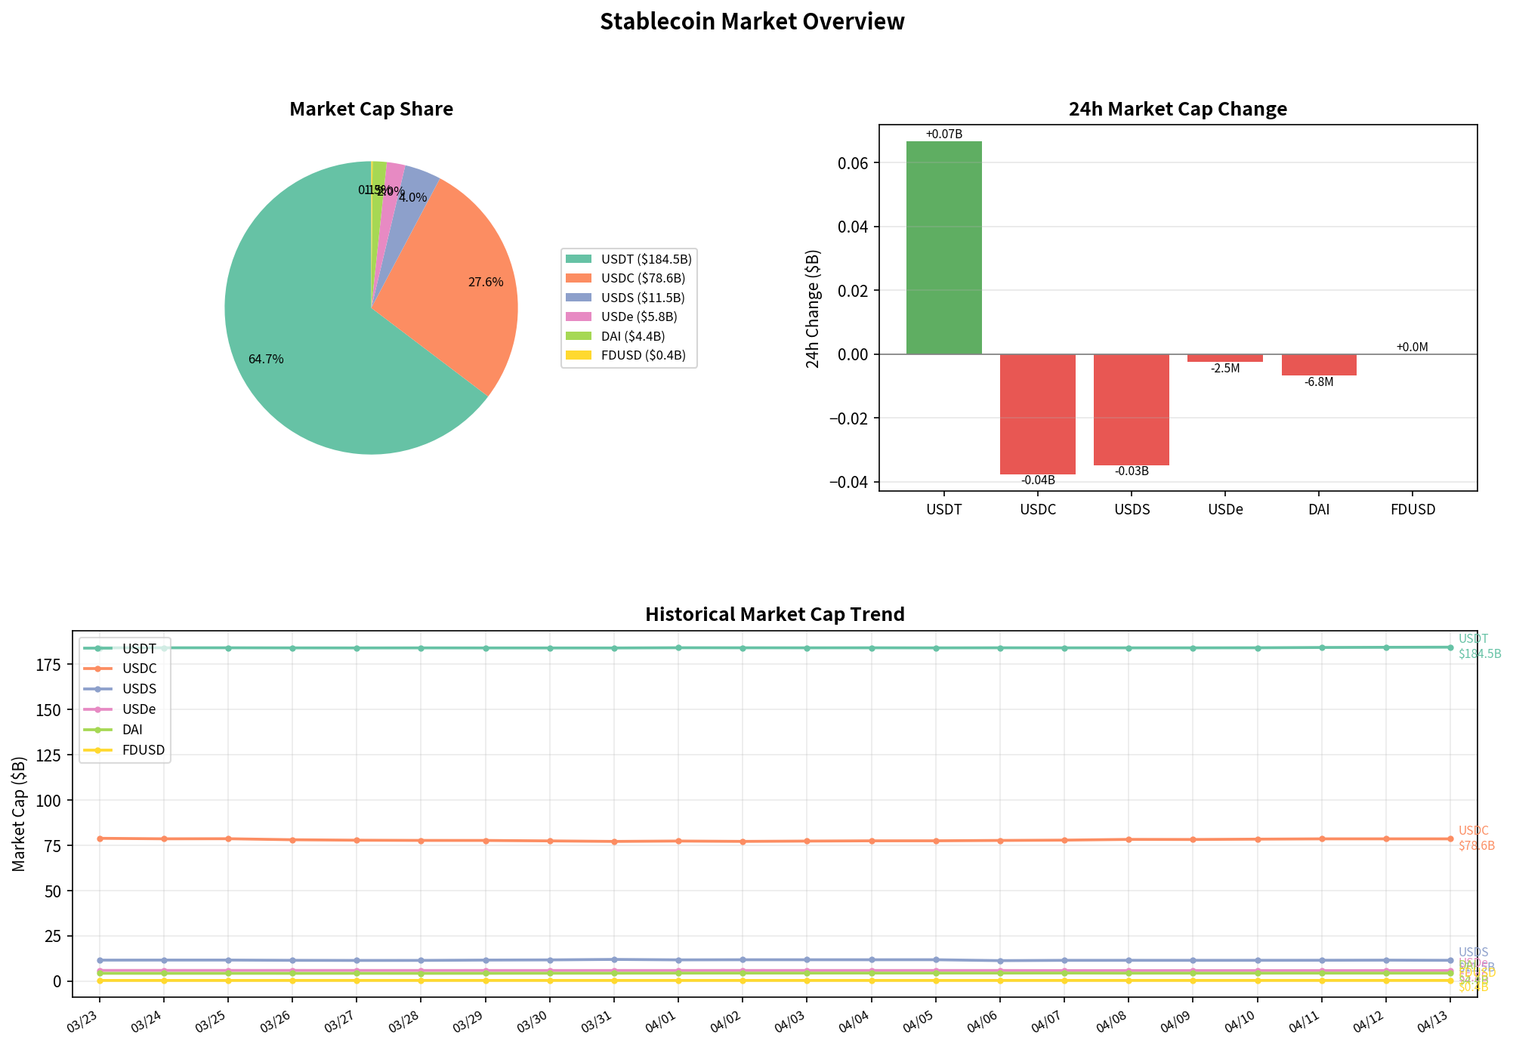Click the USDC entry in trend chart legend
The width and height of the screenshot is (1513, 1047).
point(120,669)
